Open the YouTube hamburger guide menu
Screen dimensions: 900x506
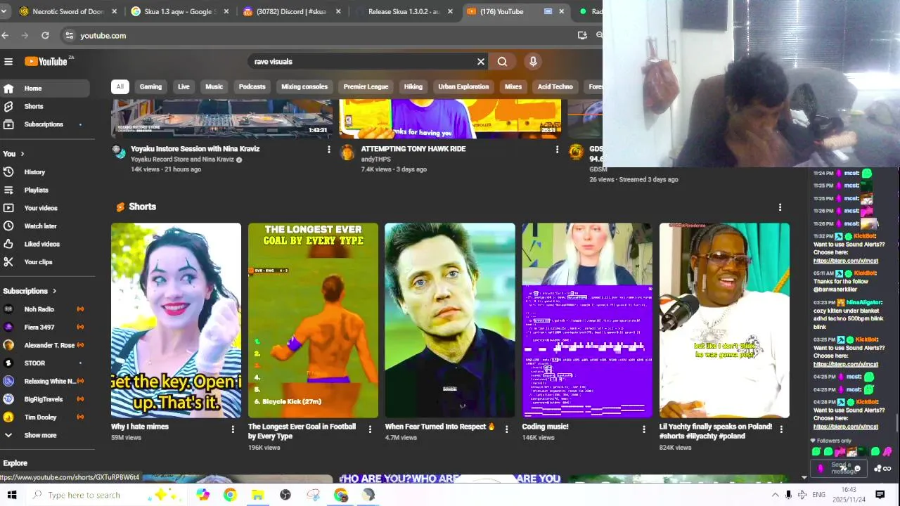(x=8, y=62)
